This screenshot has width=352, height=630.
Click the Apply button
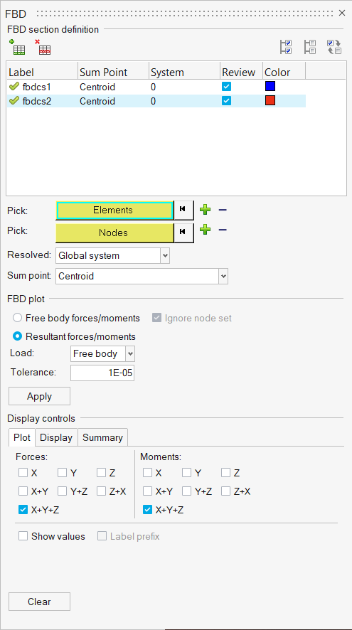[39, 396]
